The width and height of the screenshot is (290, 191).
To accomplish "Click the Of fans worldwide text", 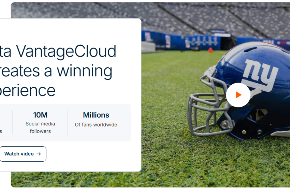I will click(96, 124).
